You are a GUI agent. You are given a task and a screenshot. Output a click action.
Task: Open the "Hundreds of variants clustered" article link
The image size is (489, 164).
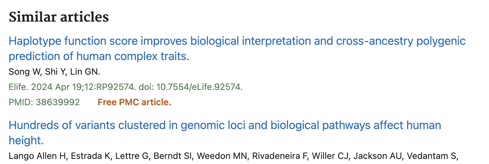[224, 125]
